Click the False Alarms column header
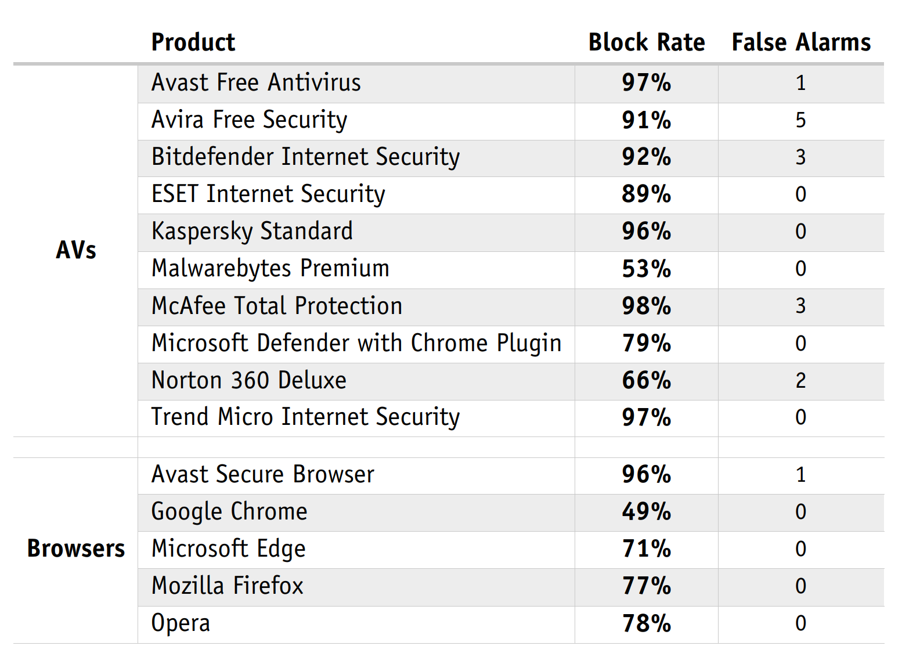Image resolution: width=902 pixels, height=653 pixels. [801, 42]
